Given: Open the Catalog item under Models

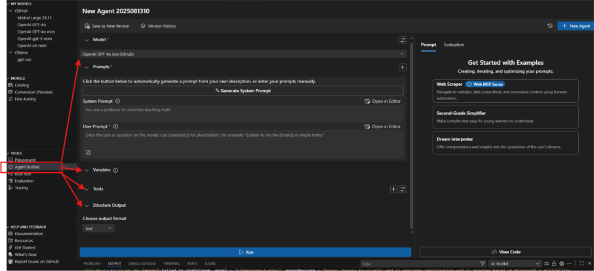Looking at the screenshot, I should pos(22,85).
